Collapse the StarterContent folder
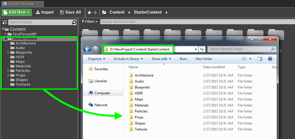The width and height of the screenshot is (295, 139). [x=6, y=39]
